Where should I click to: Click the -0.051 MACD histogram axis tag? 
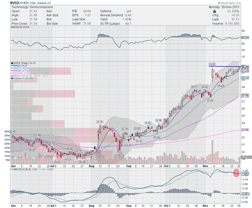point(245,194)
